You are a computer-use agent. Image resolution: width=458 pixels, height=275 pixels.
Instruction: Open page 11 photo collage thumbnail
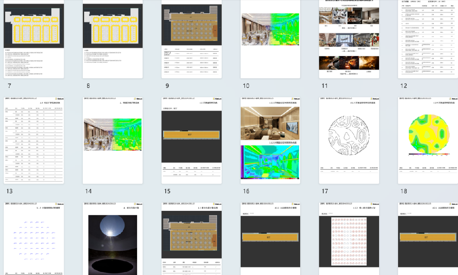coord(349,39)
